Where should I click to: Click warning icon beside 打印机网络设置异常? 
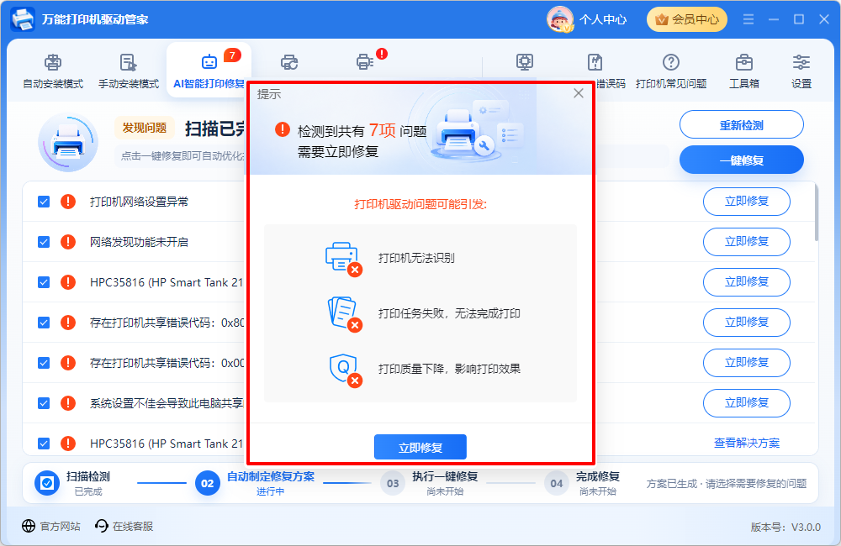point(68,202)
